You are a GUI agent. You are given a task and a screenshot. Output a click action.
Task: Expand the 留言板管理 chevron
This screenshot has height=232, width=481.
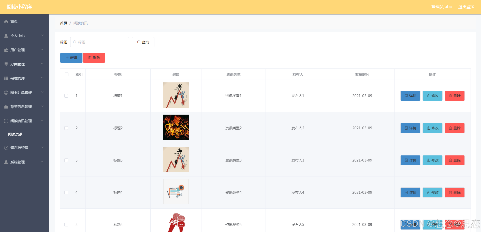[x=42, y=148]
